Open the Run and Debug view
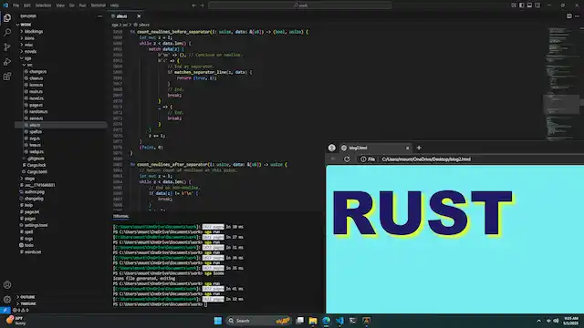 click(x=7, y=62)
